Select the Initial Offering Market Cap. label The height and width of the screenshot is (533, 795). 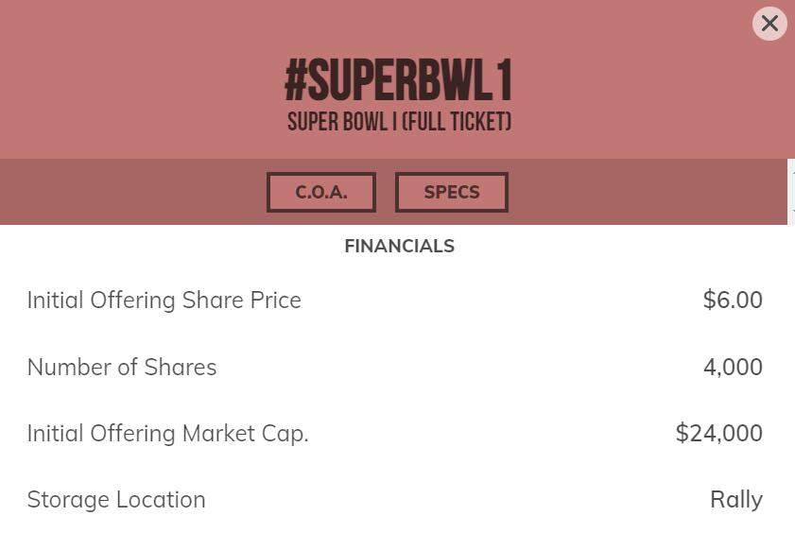coord(167,434)
